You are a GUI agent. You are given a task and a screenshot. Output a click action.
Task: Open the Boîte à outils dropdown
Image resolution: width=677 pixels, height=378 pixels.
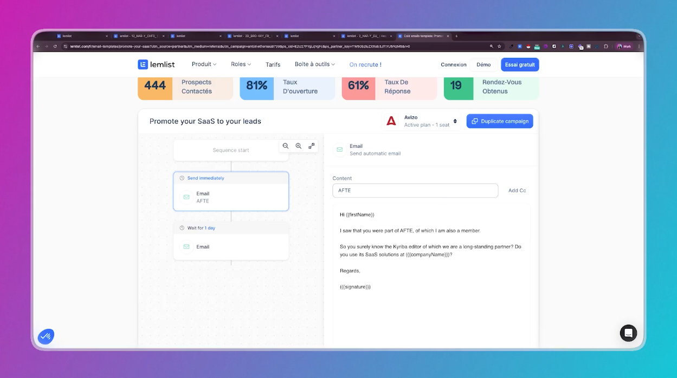click(315, 64)
